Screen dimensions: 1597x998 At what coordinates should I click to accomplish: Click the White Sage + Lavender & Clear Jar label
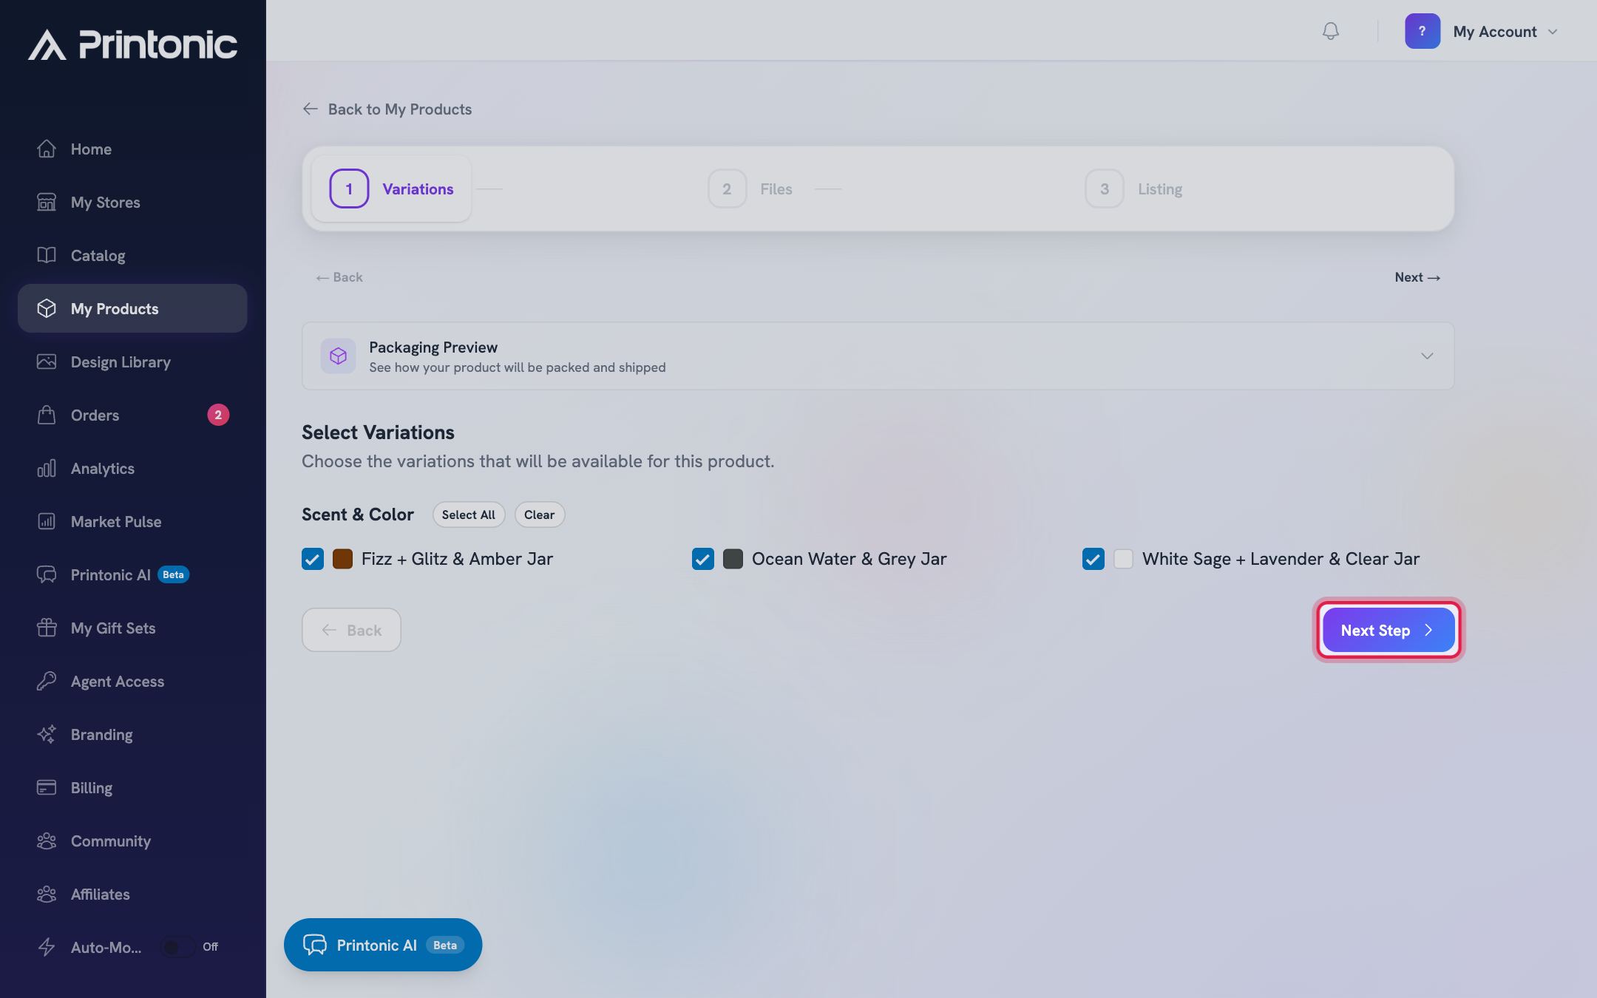[1281, 559]
